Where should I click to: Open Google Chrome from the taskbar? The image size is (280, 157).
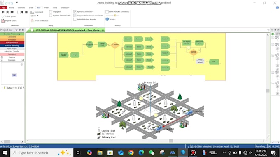[131, 153]
